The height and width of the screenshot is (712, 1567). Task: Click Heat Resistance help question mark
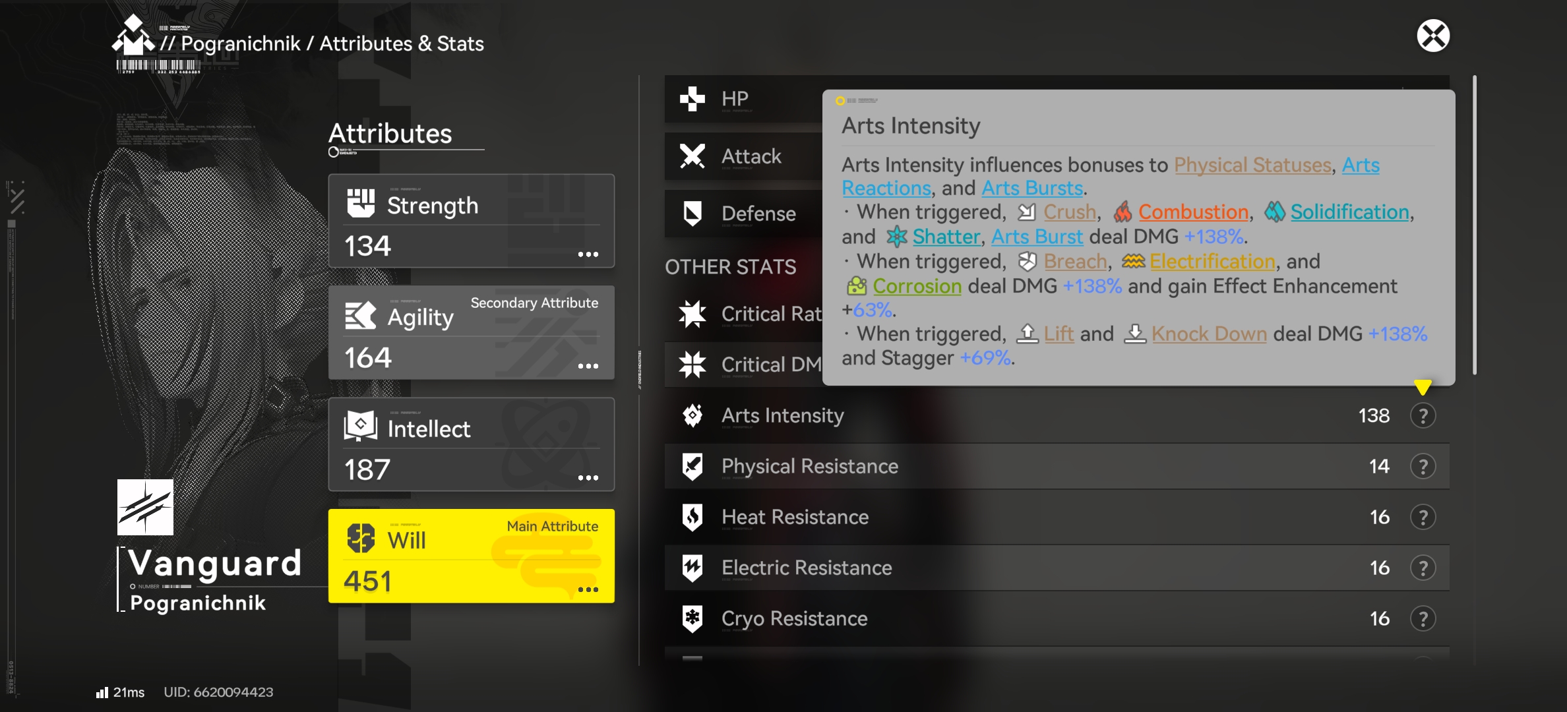point(1423,518)
